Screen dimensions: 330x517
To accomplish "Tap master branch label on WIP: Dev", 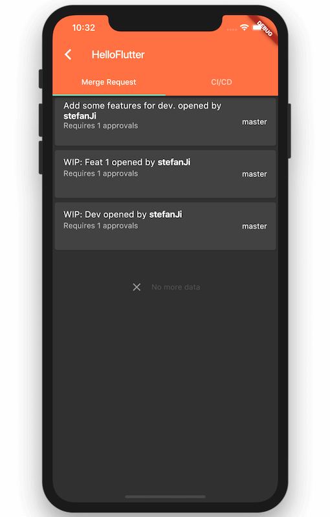I will coord(254,226).
